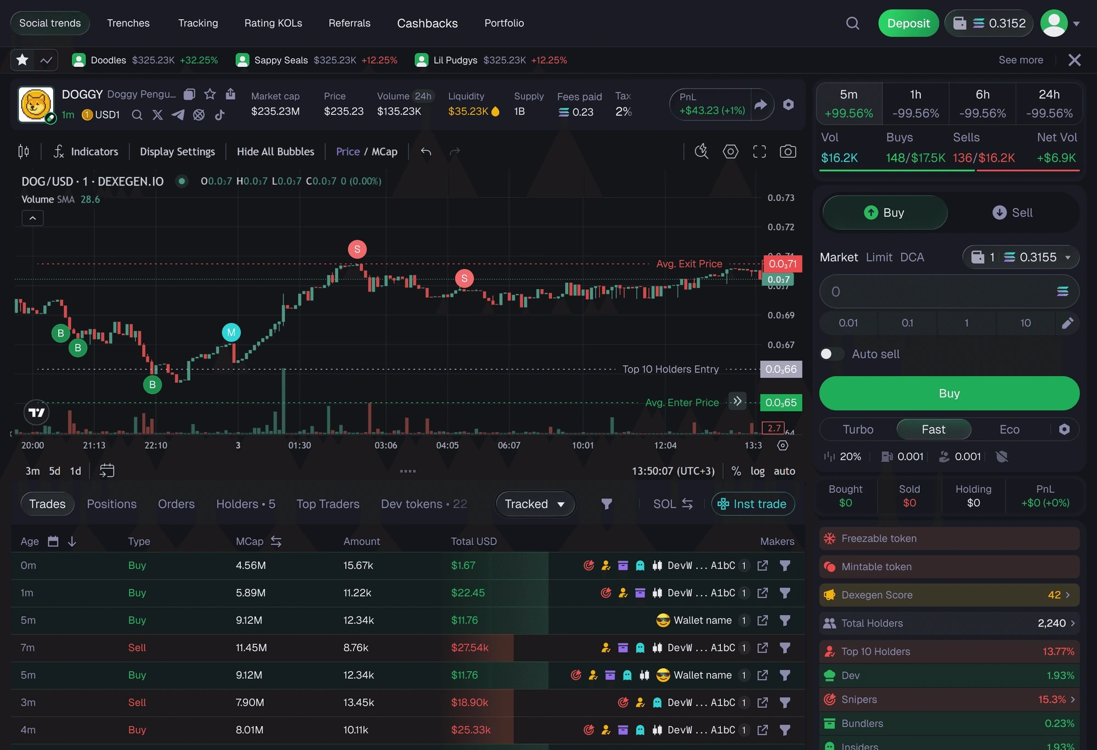Expand Total Holders details
Screen dimensions: 1097x750
(x=949, y=623)
